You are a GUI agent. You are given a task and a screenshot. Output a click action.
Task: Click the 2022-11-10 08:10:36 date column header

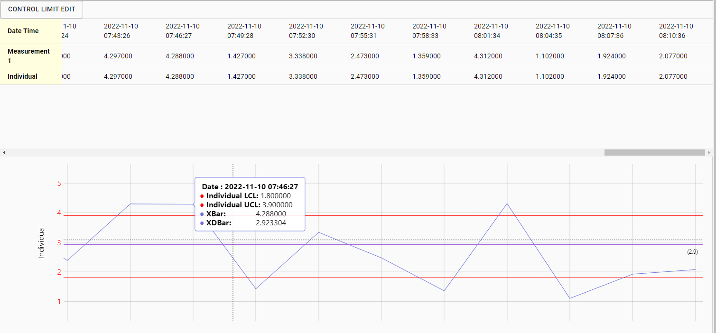676,31
